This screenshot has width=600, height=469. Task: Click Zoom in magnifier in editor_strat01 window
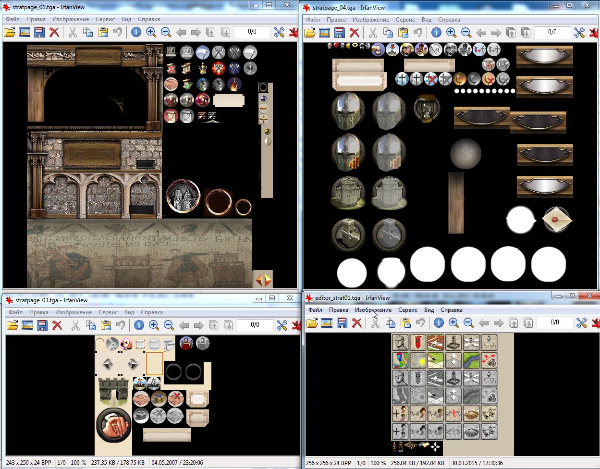pos(454,323)
